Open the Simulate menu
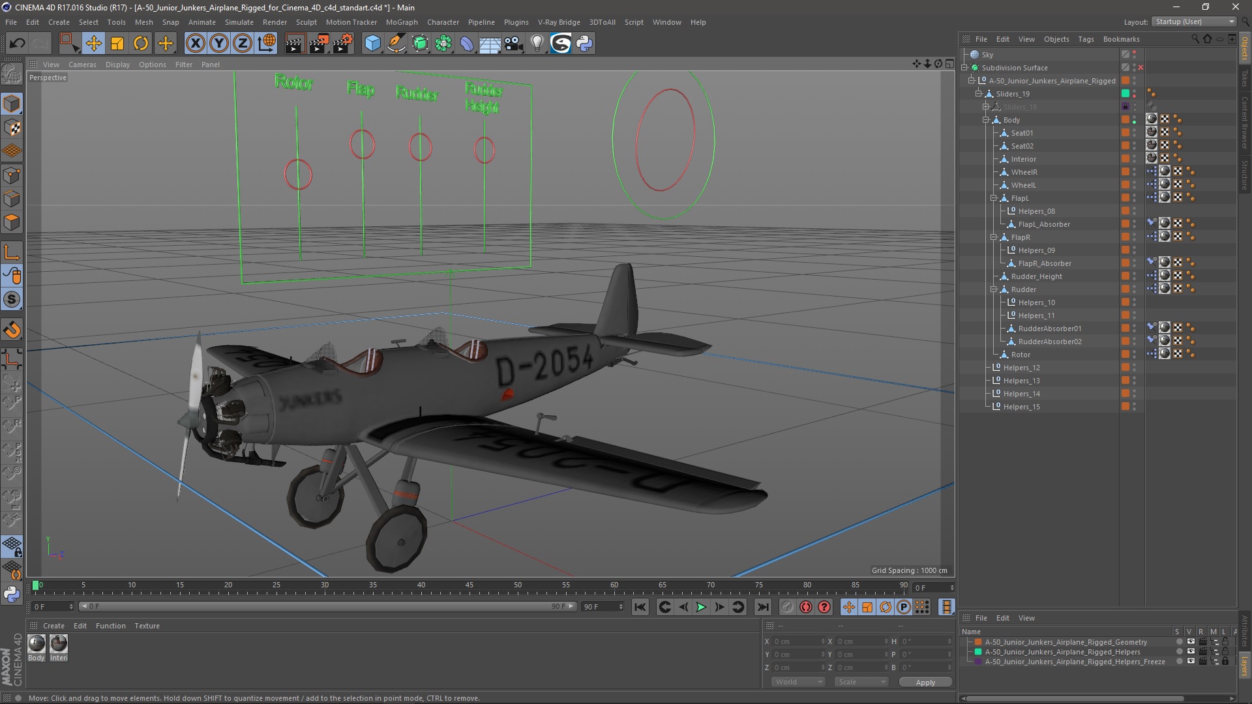The width and height of the screenshot is (1252, 704). 239,22
